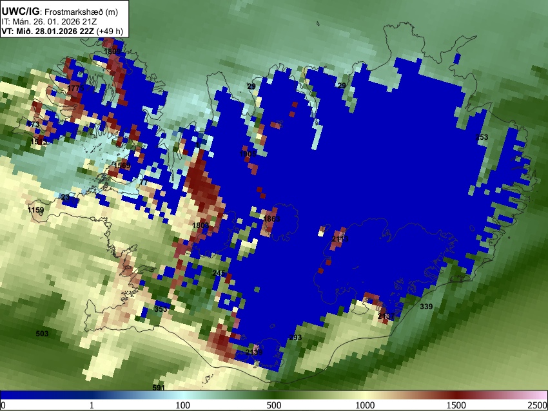The image size is (548, 411).
Task: Click the map value label 591
Action: tap(159, 388)
